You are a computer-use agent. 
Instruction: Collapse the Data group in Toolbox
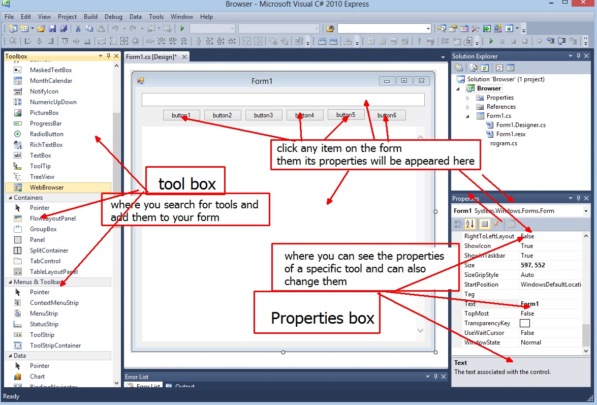tap(10, 356)
